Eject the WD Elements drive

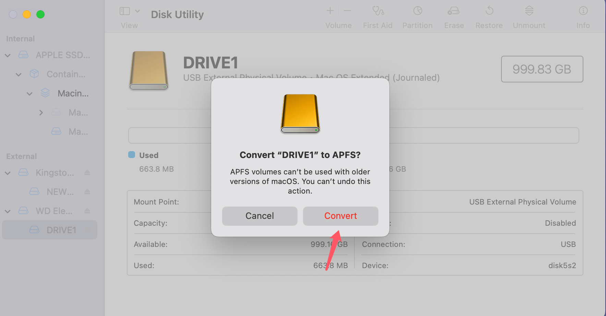tap(88, 211)
